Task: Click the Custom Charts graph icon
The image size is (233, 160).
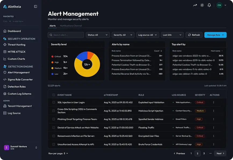Action: [5, 59]
